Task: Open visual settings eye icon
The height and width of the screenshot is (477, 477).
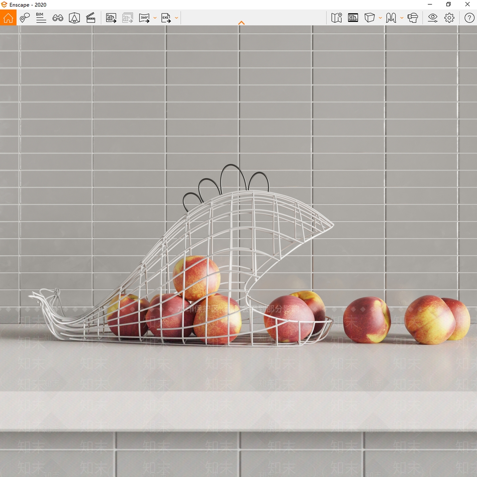Action: pyautogui.click(x=433, y=18)
